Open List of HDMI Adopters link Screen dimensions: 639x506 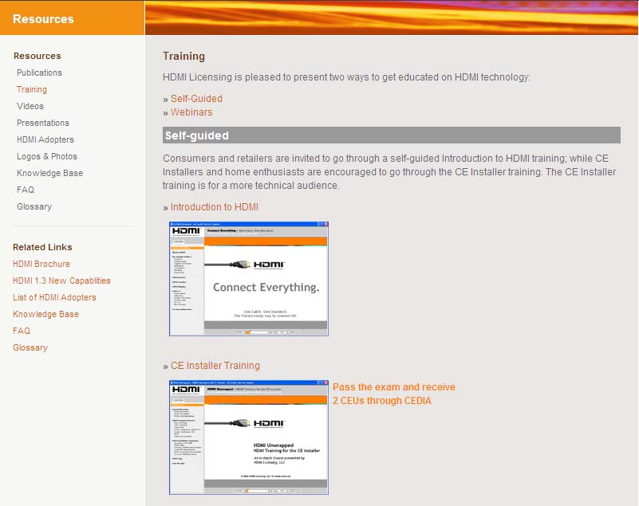tap(54, 297)
